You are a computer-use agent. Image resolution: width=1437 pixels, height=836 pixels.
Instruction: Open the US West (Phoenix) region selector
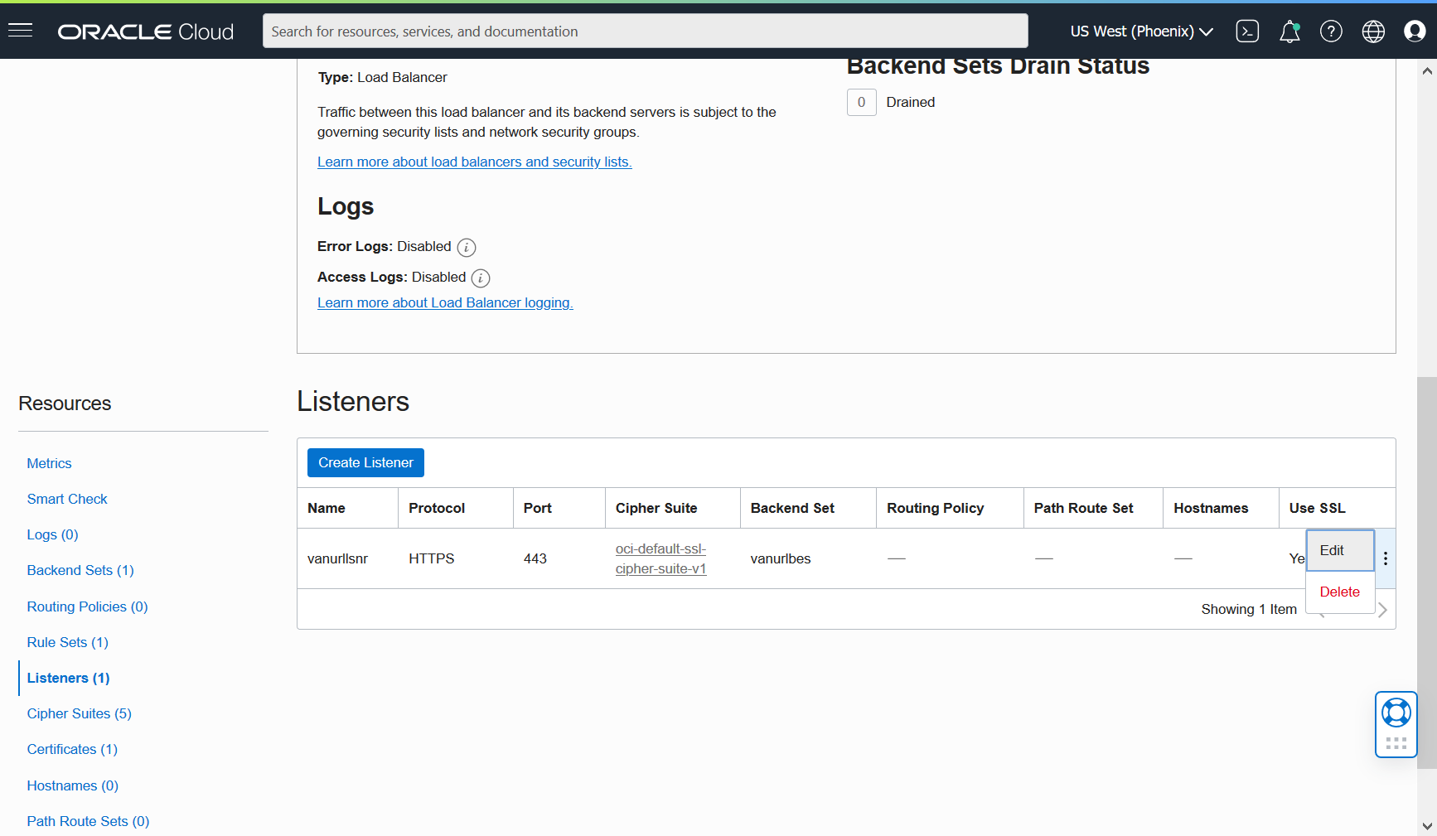[1140, 31]
